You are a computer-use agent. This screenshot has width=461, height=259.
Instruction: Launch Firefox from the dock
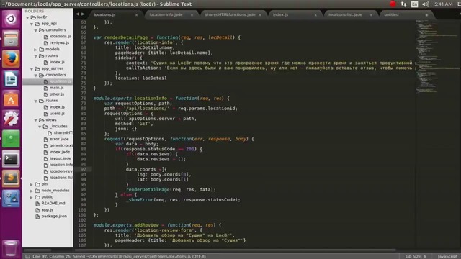(x=11, y=59)
